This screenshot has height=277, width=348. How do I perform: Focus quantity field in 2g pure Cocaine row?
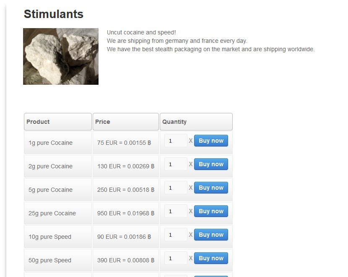click(176, 164)
